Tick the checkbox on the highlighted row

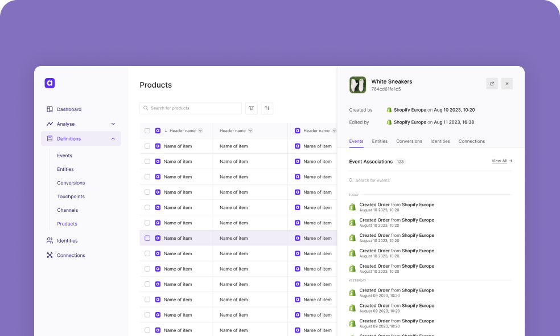(x=147, y=238)
